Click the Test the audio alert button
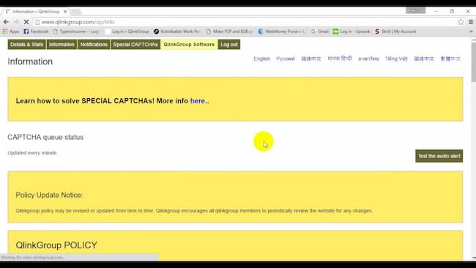 [439, 156]
